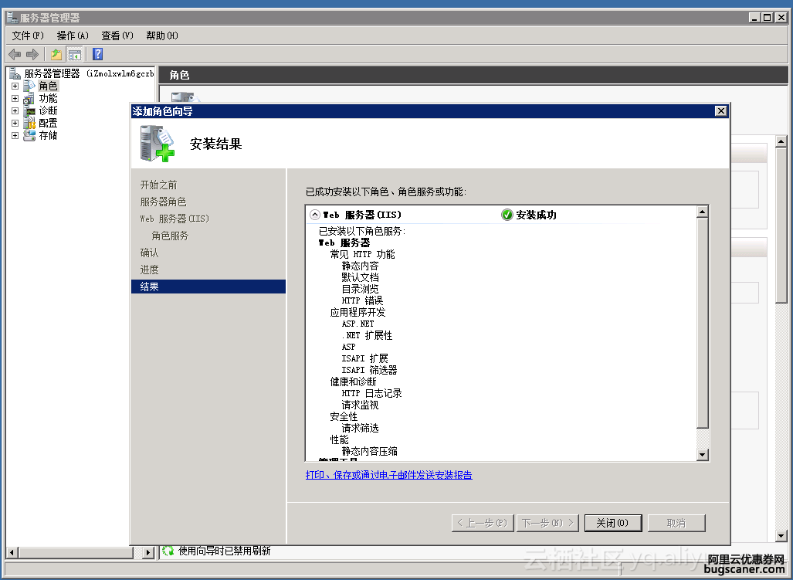The image size is (793, 580).
Task: Click the Server Manager root node icon
Action: tap(15, 73)
